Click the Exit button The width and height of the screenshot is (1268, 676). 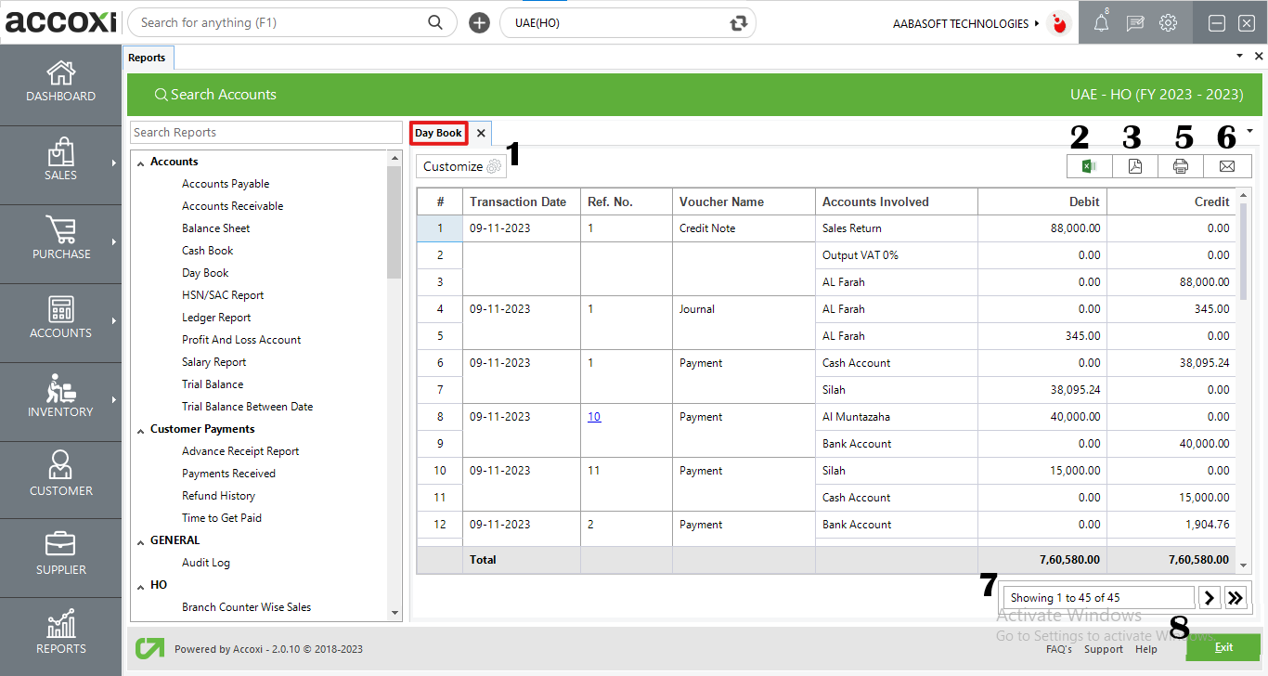pyautogui.click(x=1223, y=647)
